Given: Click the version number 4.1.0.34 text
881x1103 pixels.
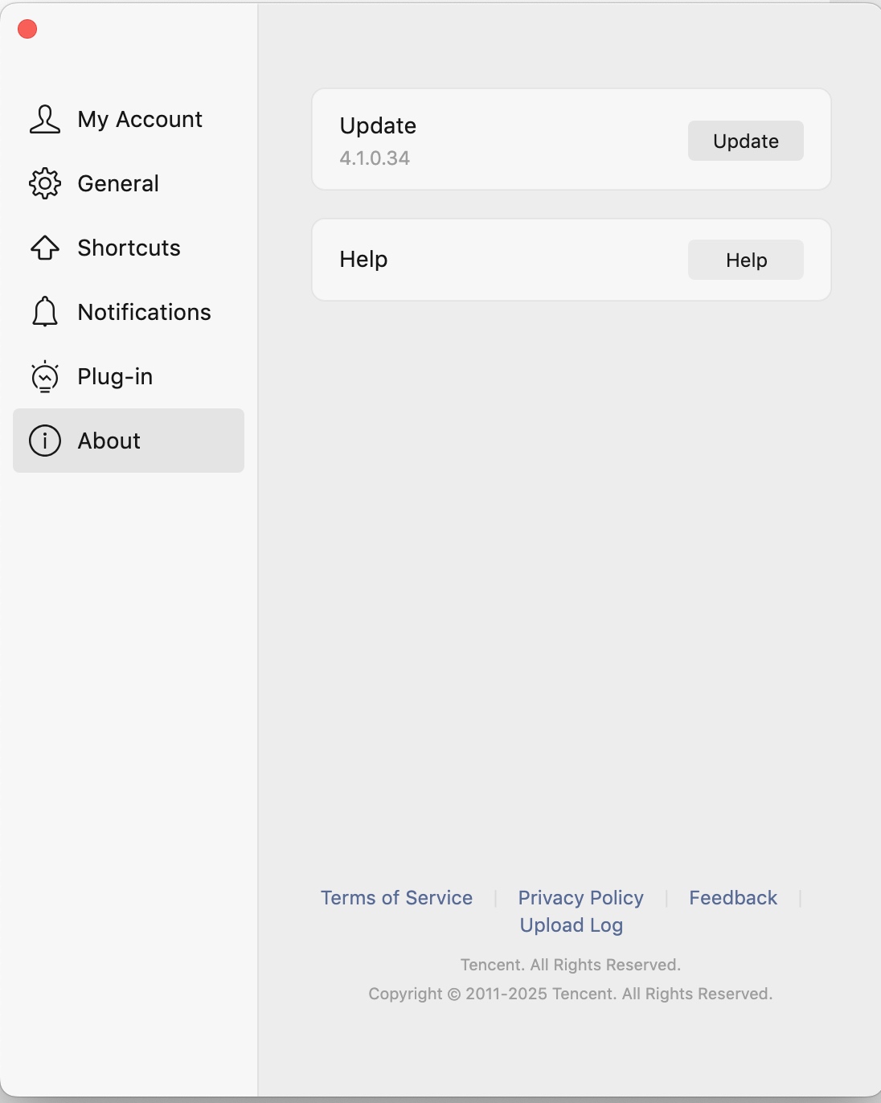Looking at the screenshot, I should [x=375, y=158].
